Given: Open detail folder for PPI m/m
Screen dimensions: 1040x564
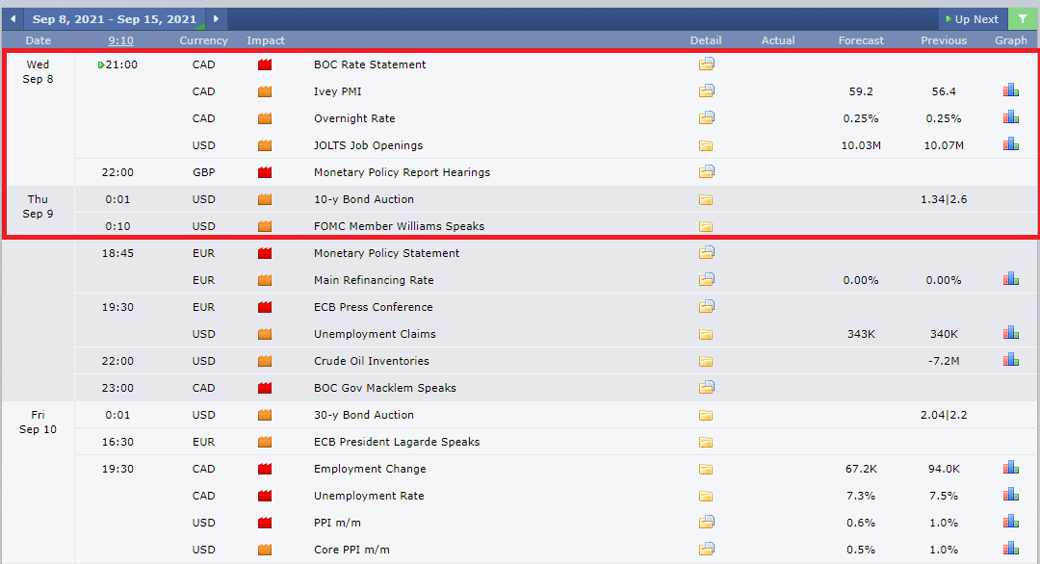Looking at the screenshot, I should (x=707, y=523).
